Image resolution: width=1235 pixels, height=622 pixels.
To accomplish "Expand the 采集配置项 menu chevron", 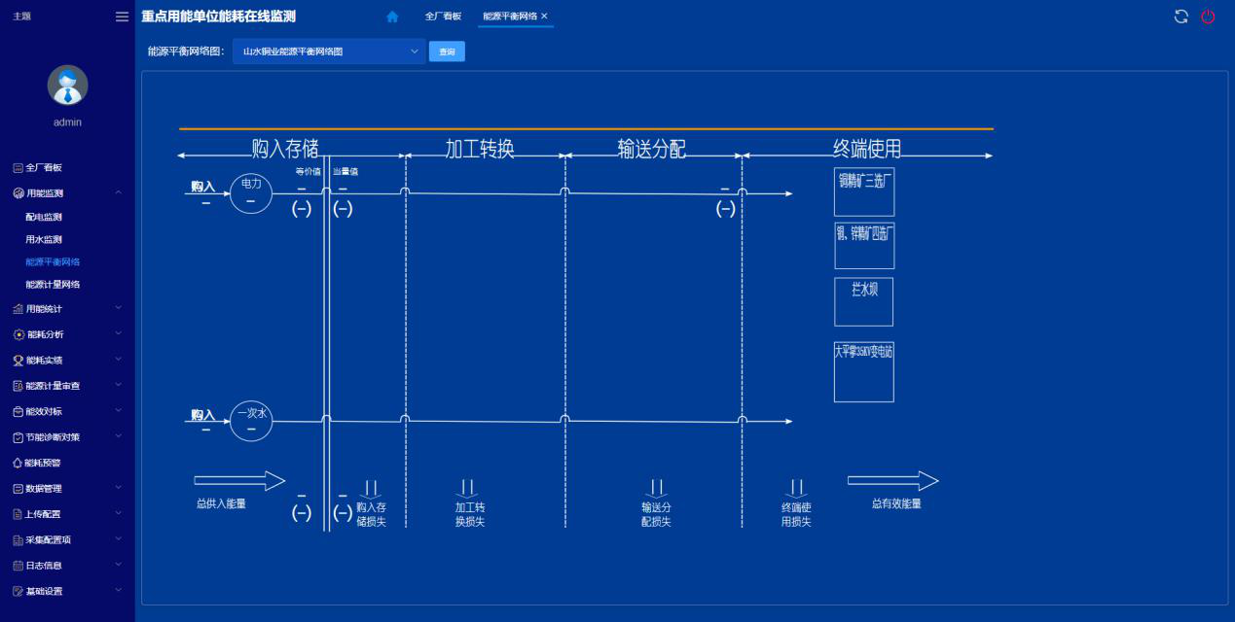I will click(x=119, y=539).
